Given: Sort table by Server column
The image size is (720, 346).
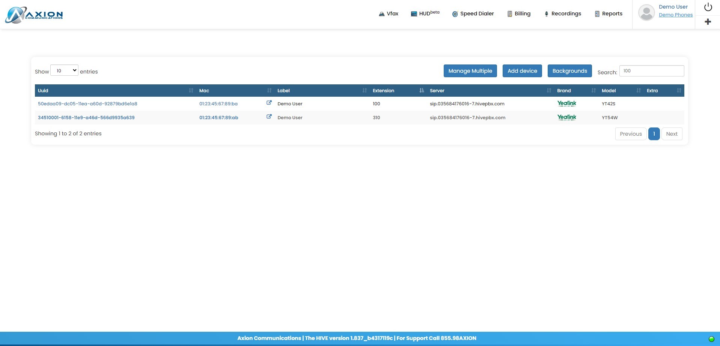Looking at the screenshot, I should click(490, 90).
